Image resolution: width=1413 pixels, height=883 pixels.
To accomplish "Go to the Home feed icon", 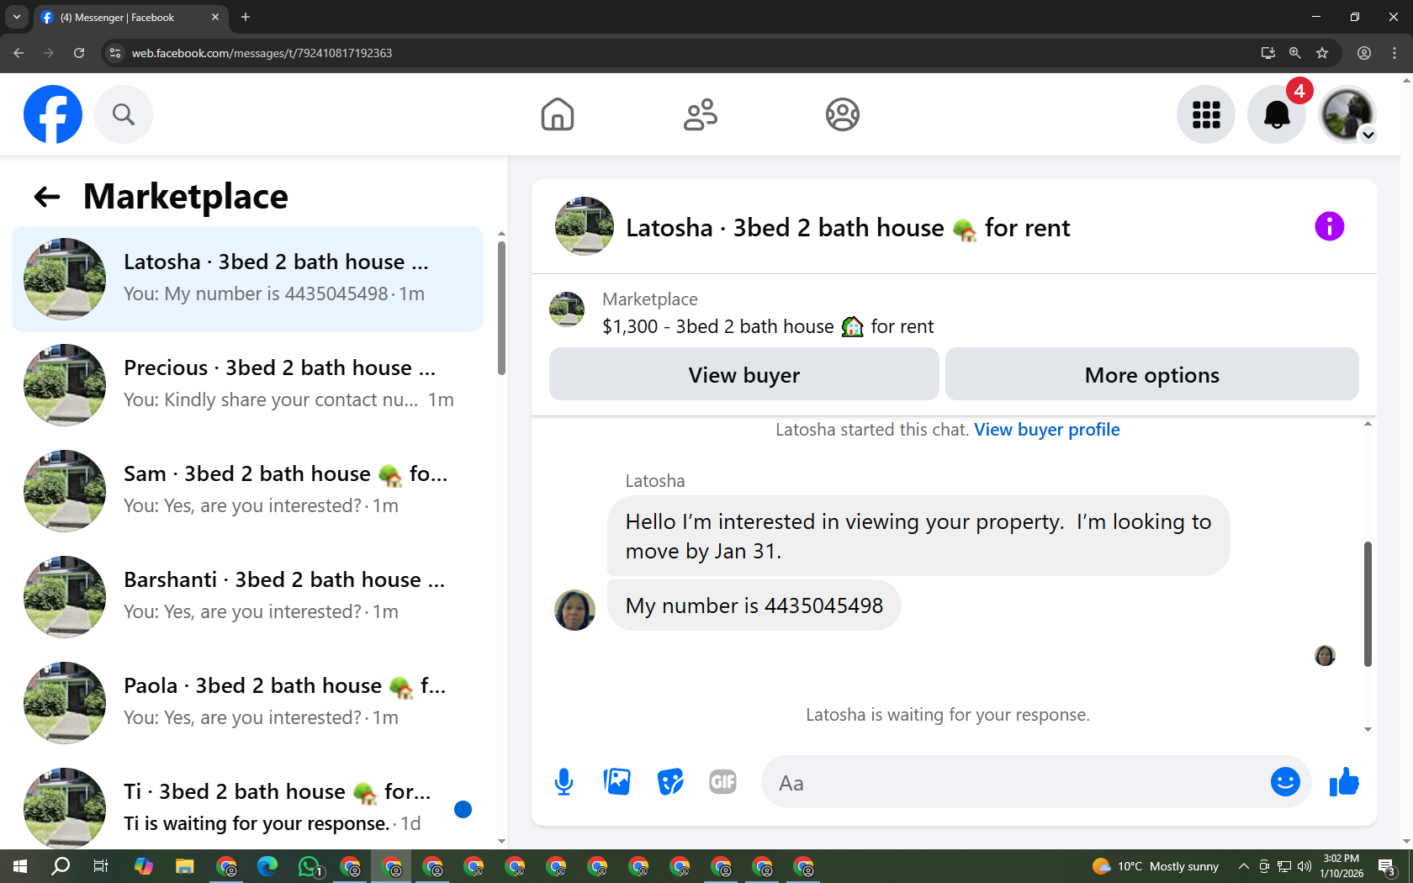I will point(558,114).
